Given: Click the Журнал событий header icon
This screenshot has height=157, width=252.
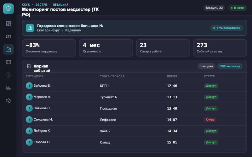Looking at the screenshot, I should click(x=29, y=66).
